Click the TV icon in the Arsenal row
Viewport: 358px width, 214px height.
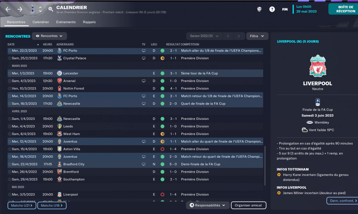(144, 81)
